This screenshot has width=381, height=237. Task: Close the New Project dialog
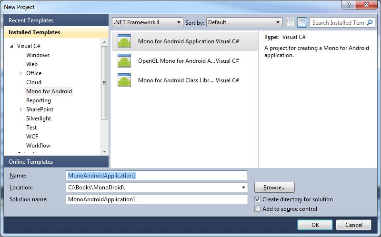tap(366, 5)
